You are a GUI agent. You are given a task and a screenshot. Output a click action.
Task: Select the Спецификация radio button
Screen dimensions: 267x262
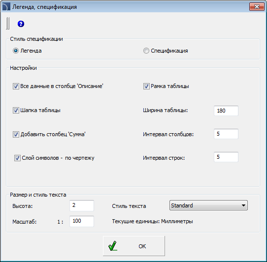click(x=146, y=51)
